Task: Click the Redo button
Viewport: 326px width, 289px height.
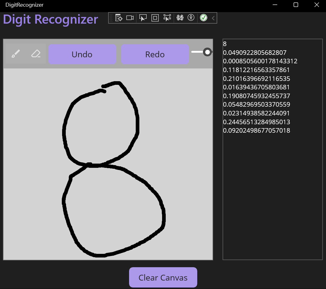Action: click(155, 54)
